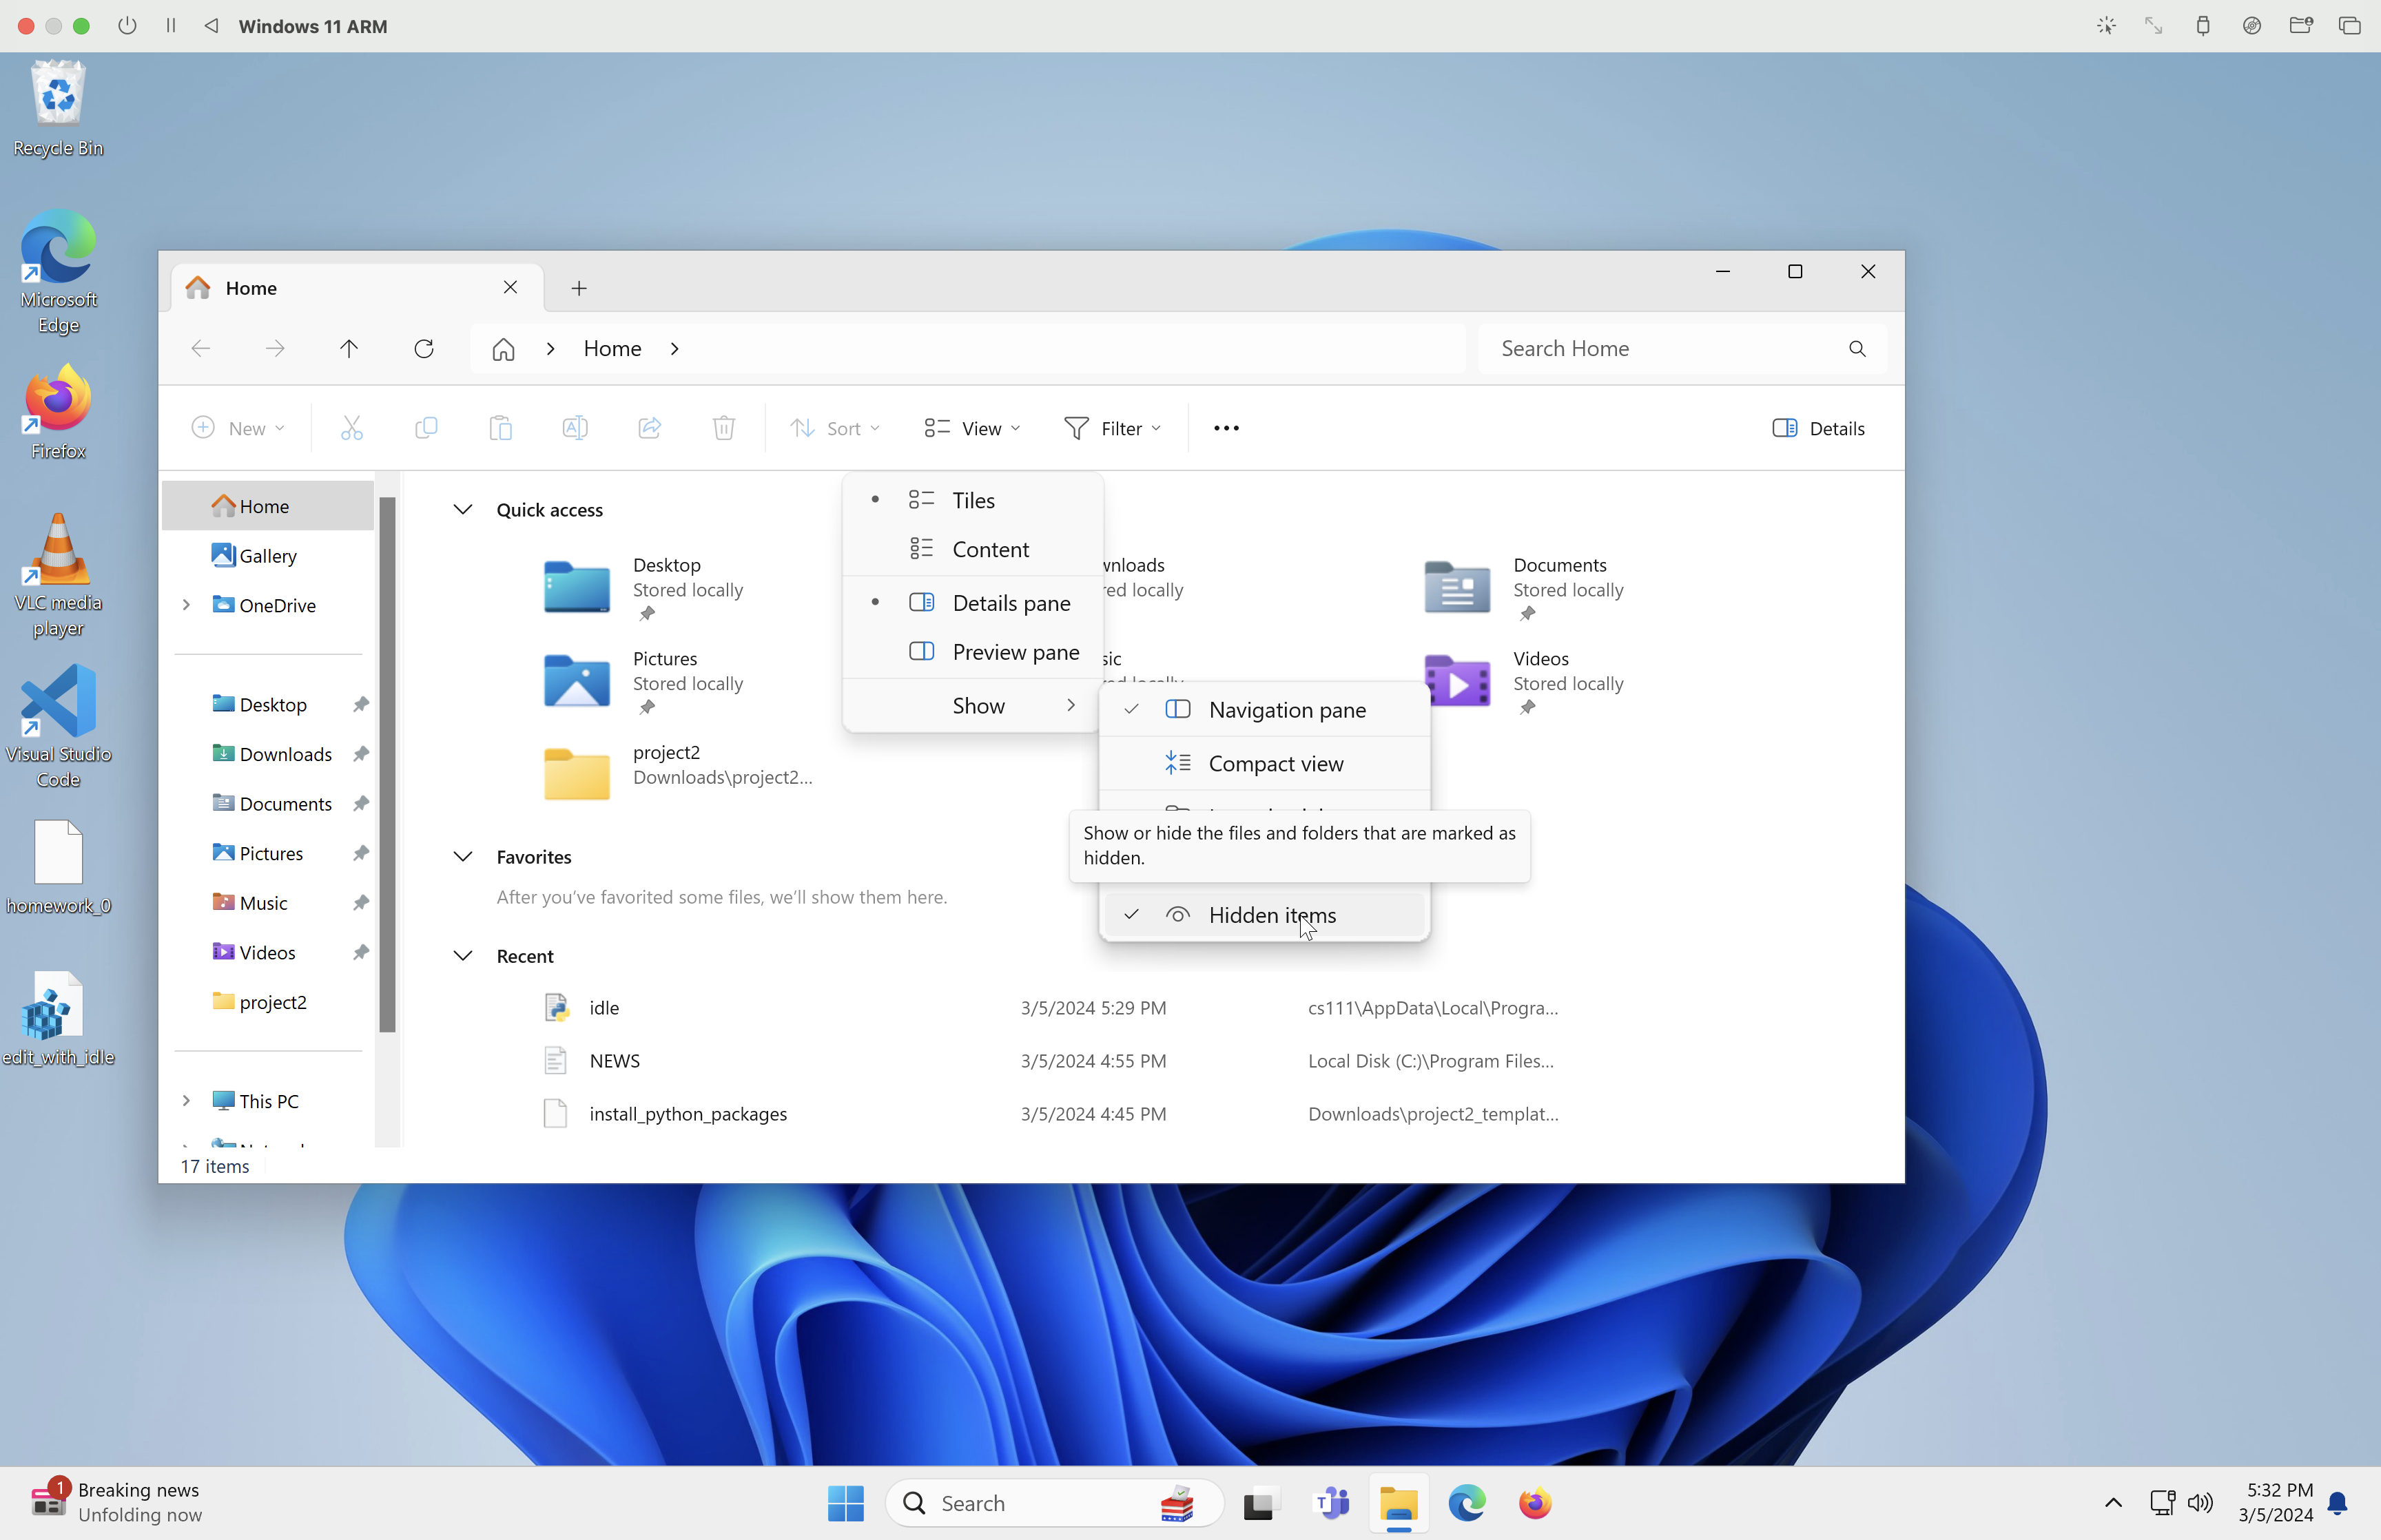
Task: Add a new tab with plus button
Action: pos(579,288)
